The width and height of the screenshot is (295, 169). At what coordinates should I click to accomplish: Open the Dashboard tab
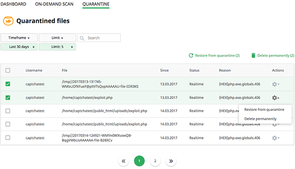point(13,4)
